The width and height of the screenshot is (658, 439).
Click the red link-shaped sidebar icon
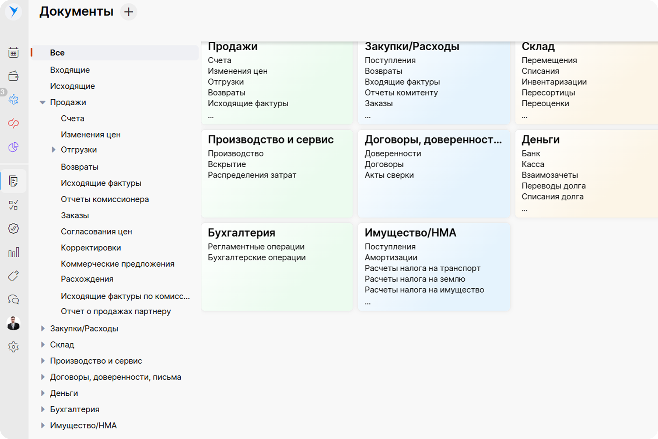tap(13, 123)
